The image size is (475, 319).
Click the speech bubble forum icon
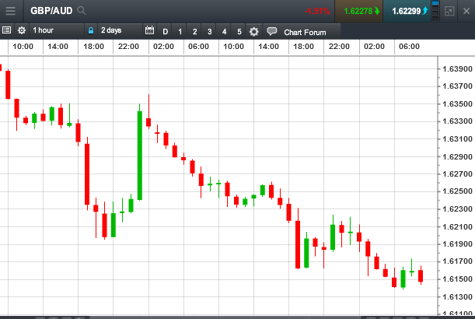pyautogui.click(x=272, y=31)
